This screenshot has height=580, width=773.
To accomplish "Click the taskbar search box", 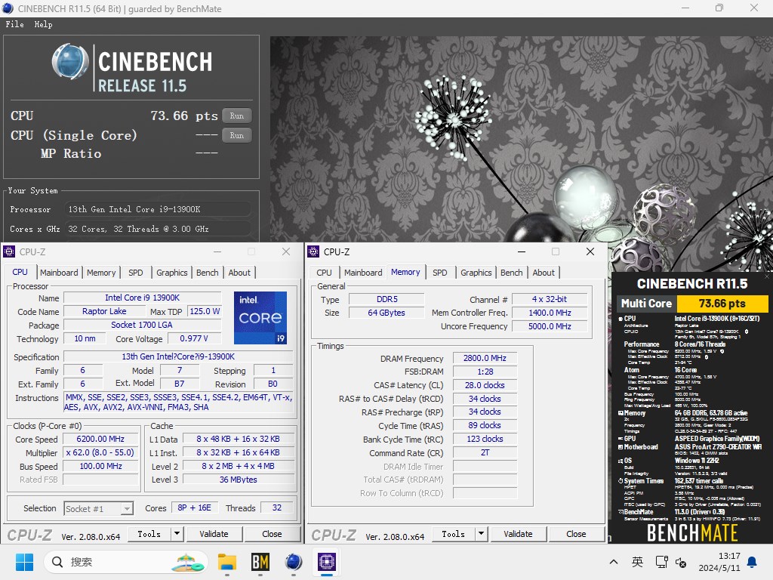I will [126, 562].
